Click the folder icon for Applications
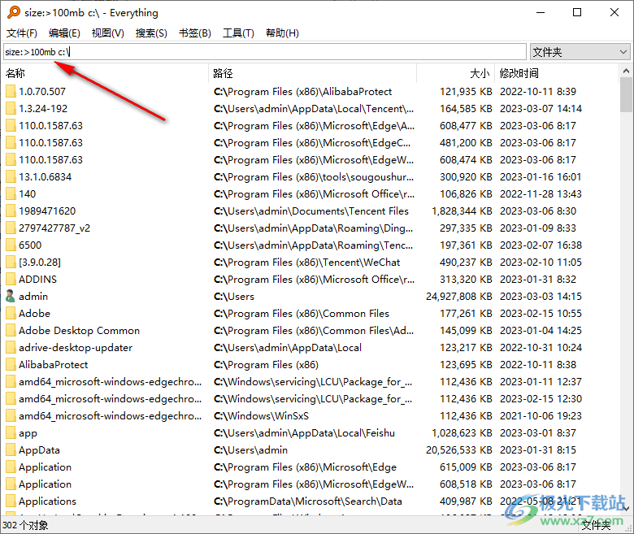Image resolution: width=634 pixels, height=534 pixels. click(x=11, y=501)
